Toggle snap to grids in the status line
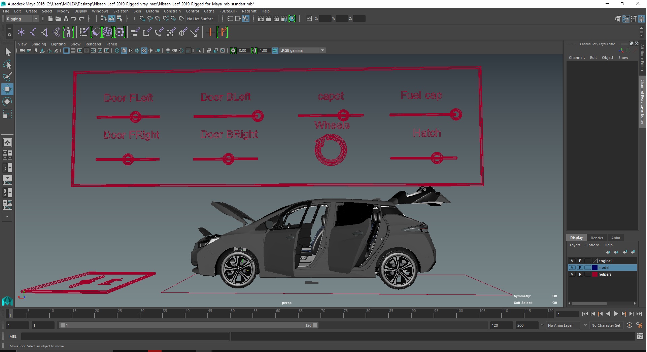647x352 pixels. (x=142, y=19)
